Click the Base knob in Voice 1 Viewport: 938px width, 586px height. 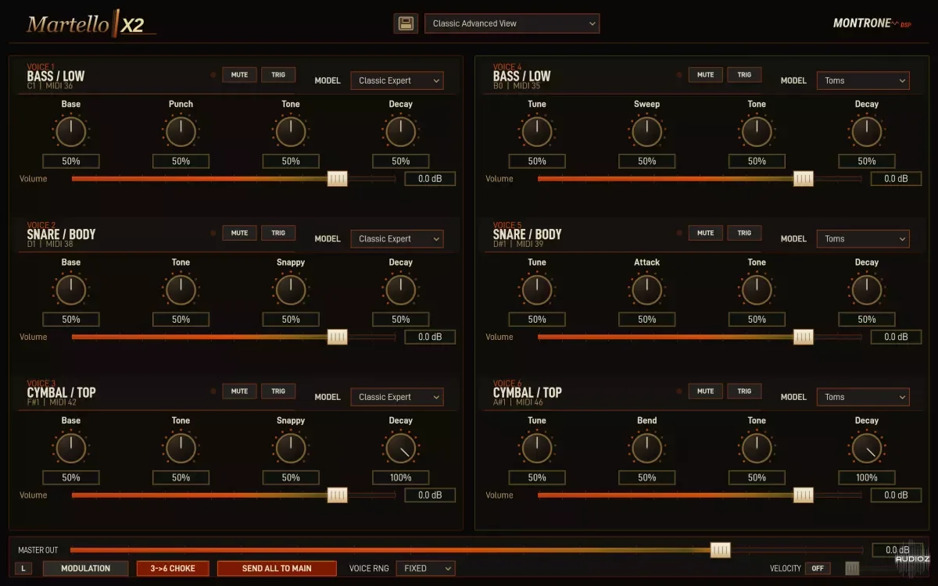[71, 132]
